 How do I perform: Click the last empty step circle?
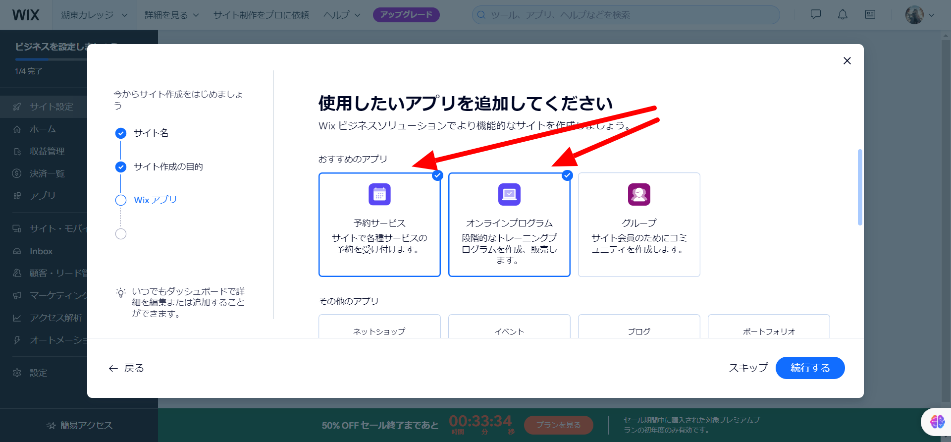click(x=121, y=234)
